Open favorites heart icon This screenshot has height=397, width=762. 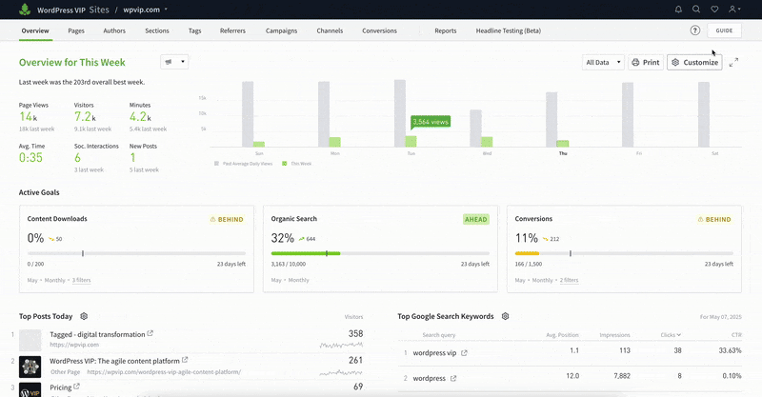714,10
